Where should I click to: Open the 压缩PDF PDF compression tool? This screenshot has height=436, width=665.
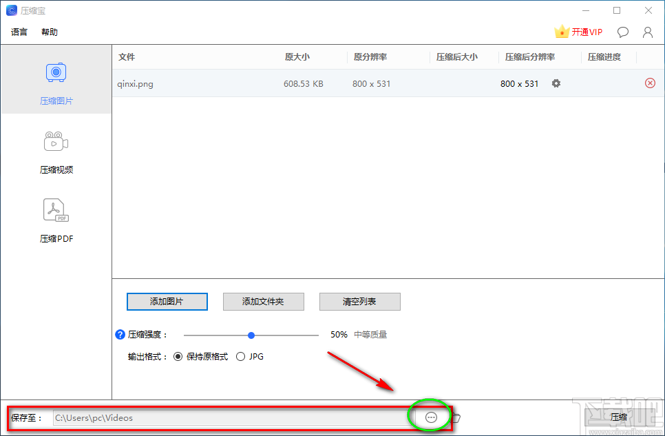[56, 218]
